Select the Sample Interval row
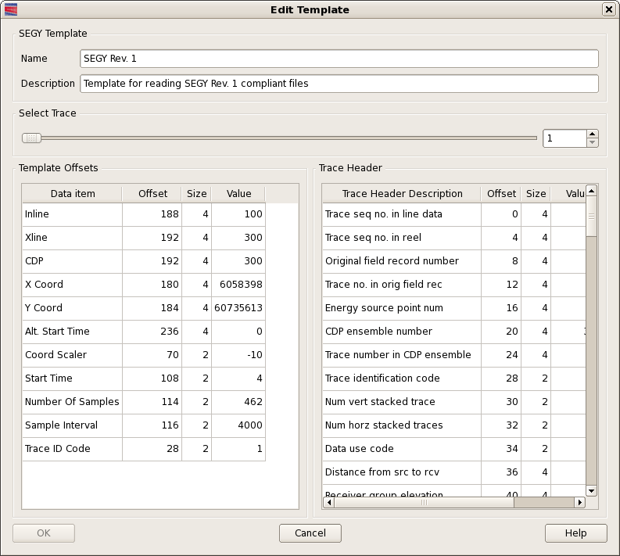 coord(144,425)
